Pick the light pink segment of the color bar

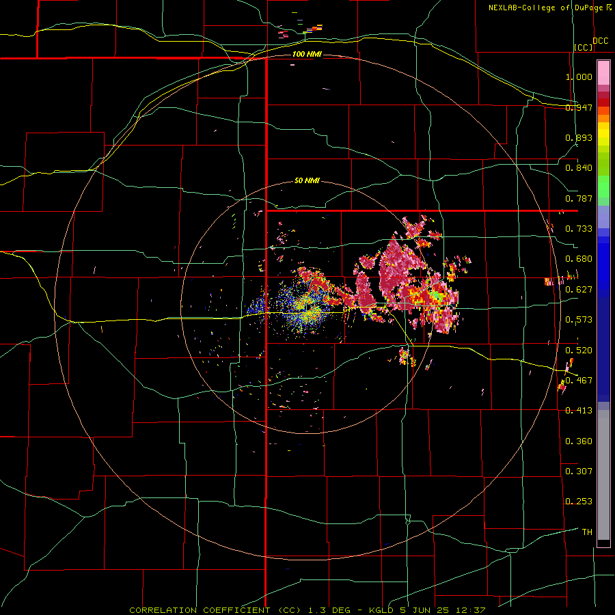[x=603, y=72]
